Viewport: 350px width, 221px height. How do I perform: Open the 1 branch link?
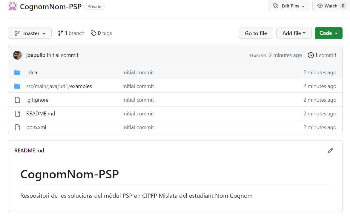click(x=71, y=33)
